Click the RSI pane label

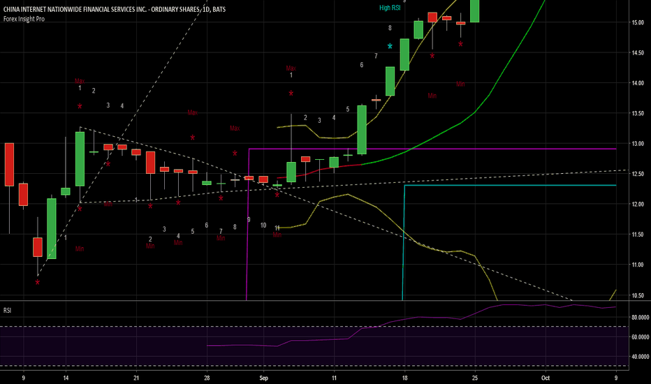(7, 311)
